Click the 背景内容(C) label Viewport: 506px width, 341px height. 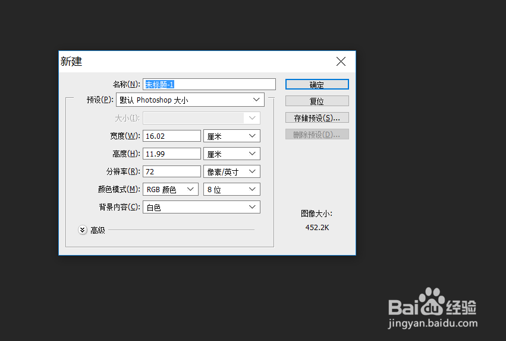click(120, 207)
